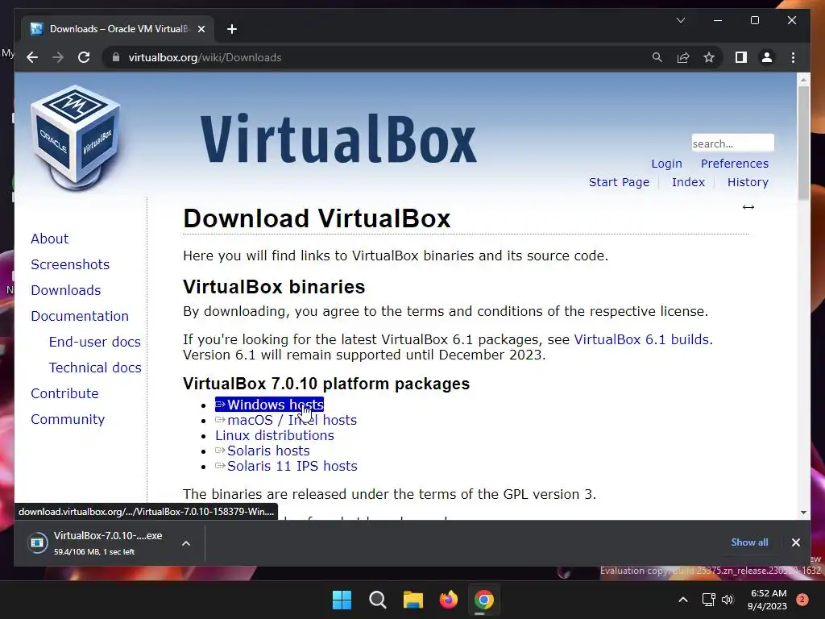Click the scrollbar down arrow

(803, 512)
